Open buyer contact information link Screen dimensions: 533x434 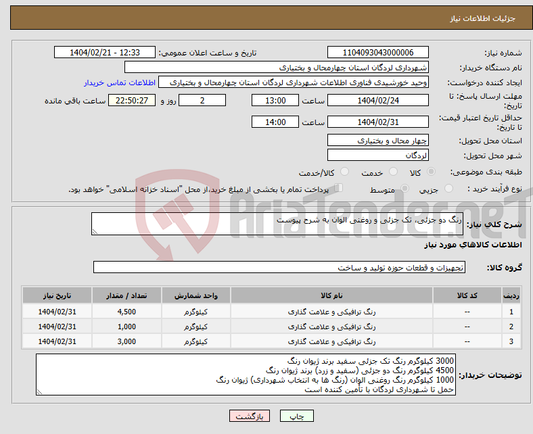coord(120,82)
